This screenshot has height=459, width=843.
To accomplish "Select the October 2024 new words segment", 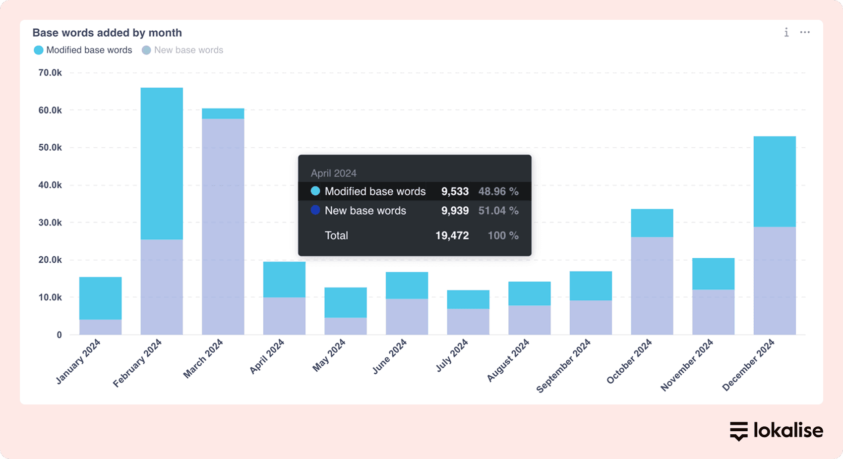I will point(652,286).
